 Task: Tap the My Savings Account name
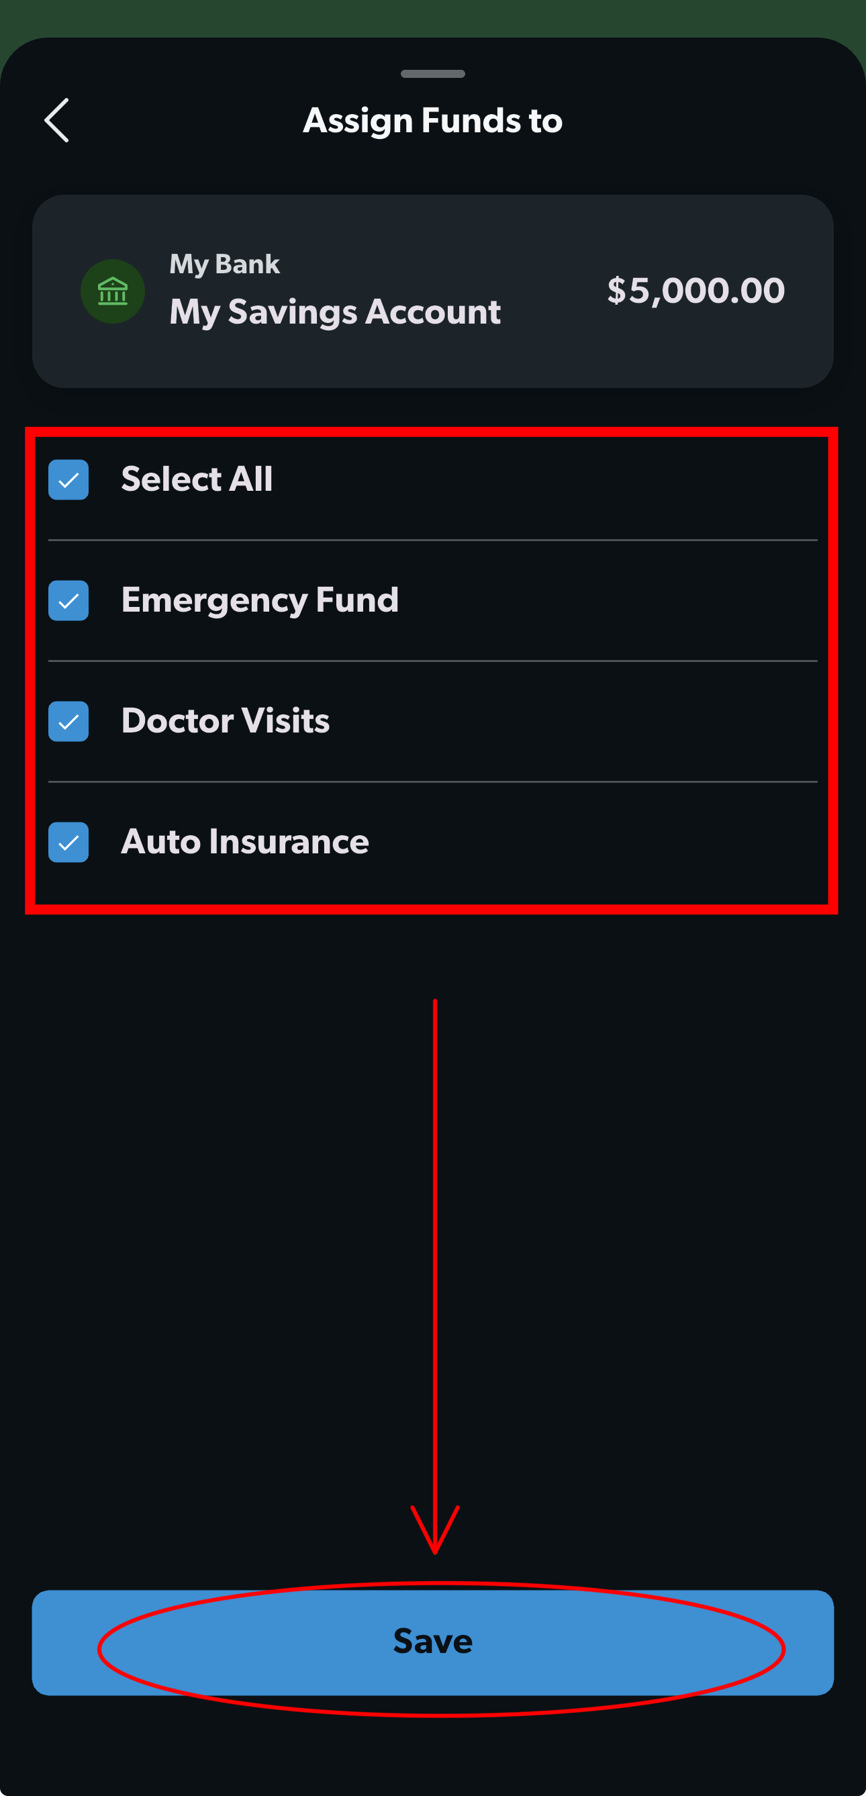[335, 312]
